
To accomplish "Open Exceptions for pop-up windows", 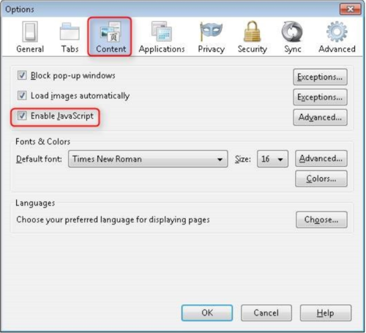I will coord(320,77).
